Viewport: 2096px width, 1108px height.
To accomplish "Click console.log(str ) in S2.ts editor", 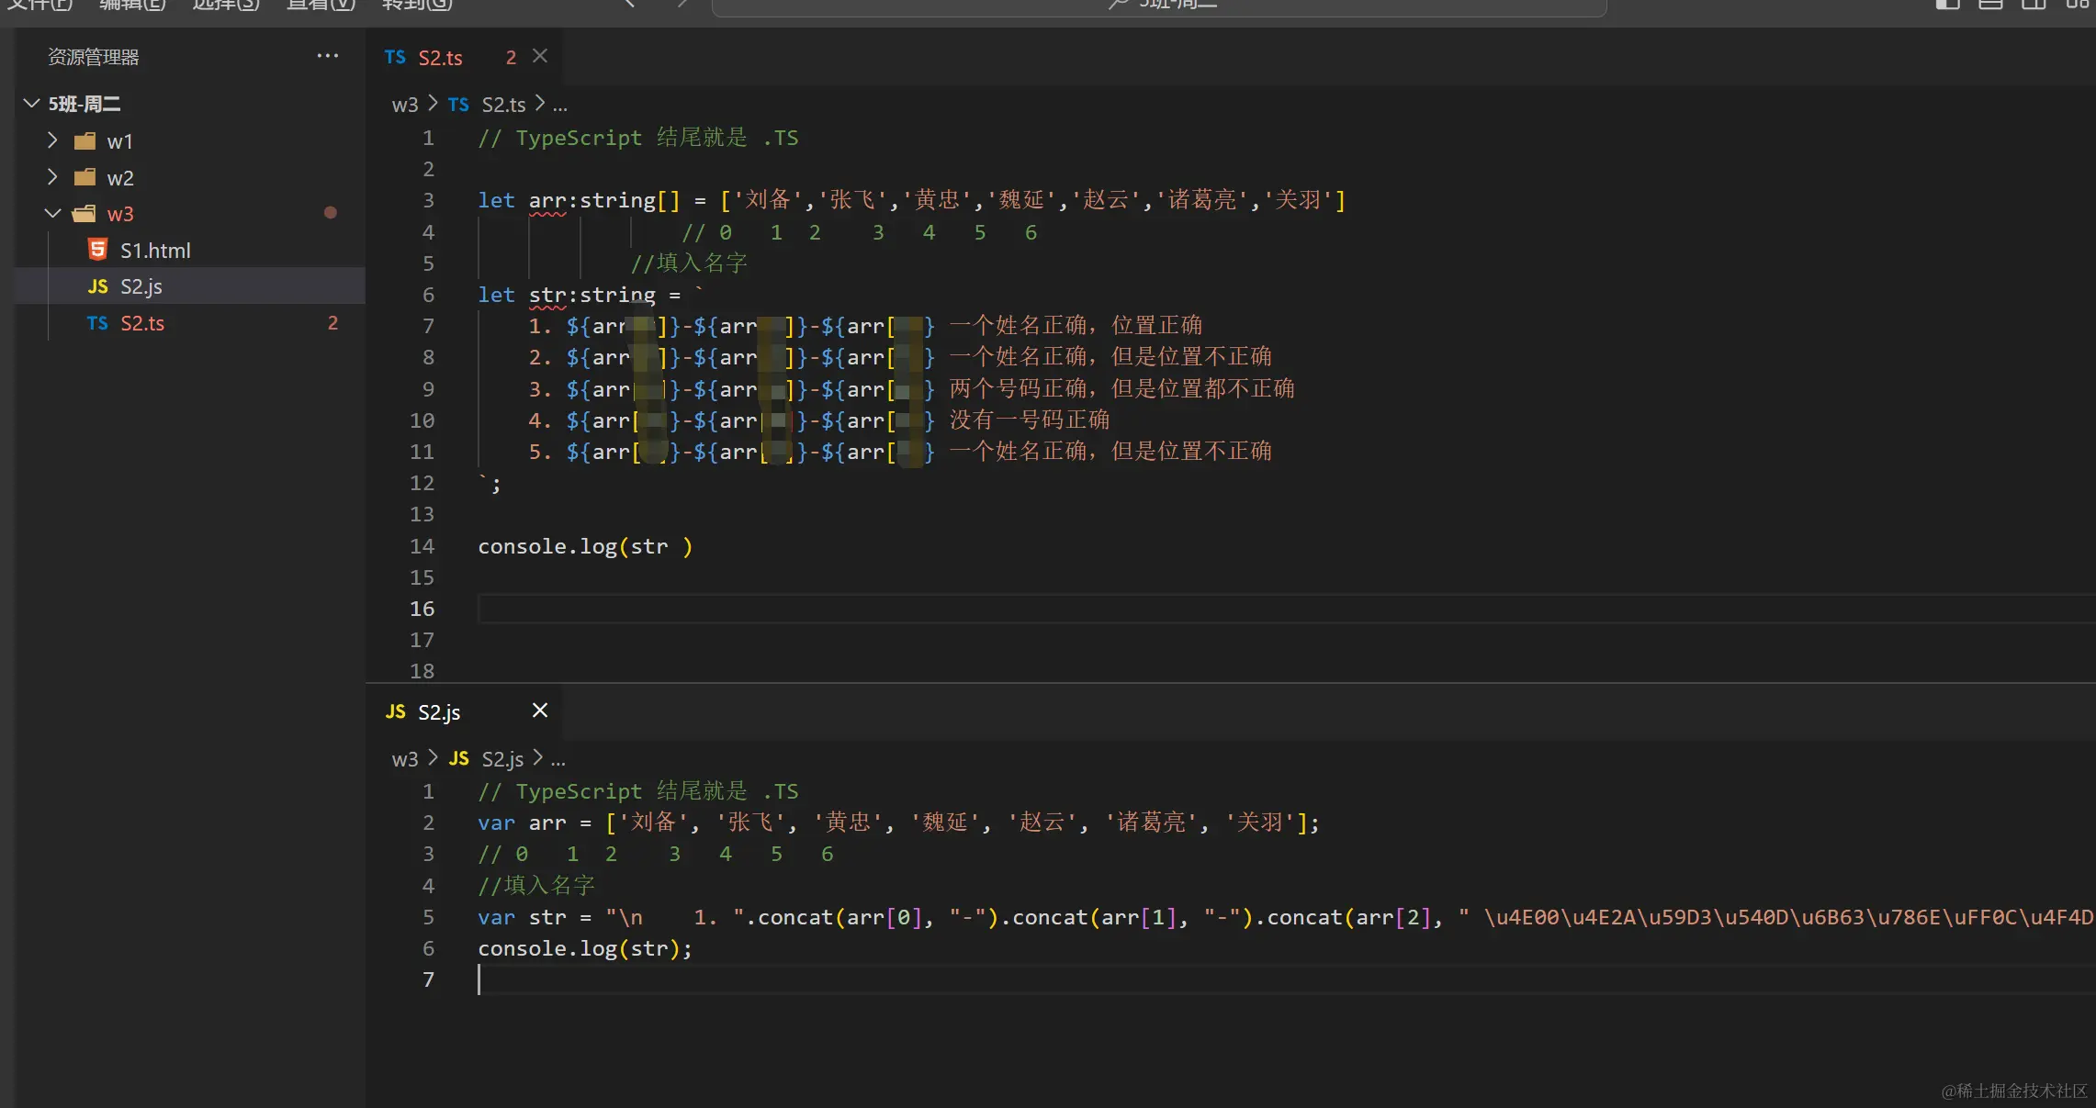I will click(585, 546).
